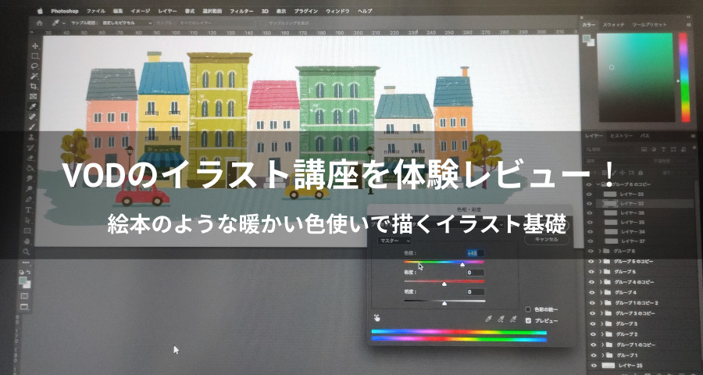The width and height of the screenshot is (703, 375).
Task: Click the 色相 value field showing +45
Action: pyautogui.click(x=475, y=253)
